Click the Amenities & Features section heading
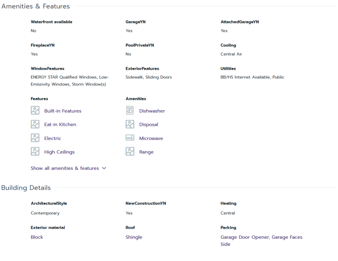 (36, 6)
